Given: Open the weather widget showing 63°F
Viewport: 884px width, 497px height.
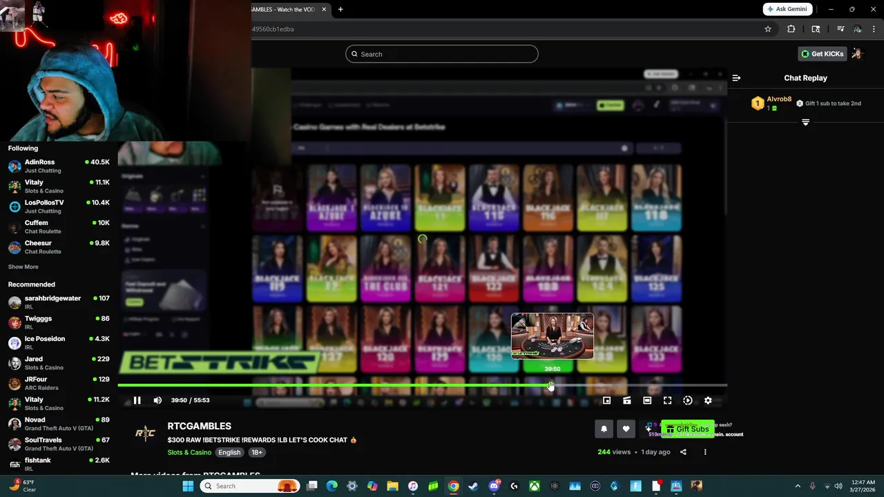Looking at the screenshot, I should (22, 486).
